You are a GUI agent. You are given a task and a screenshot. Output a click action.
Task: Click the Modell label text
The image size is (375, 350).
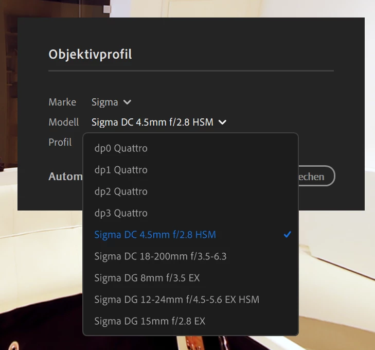point(64,122)
